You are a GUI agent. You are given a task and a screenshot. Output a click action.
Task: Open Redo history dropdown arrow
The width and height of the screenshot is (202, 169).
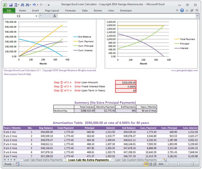pyautogui.click(x=45, y=5)
